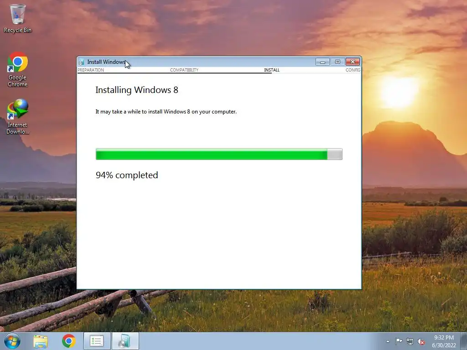This screenshot has height=350, width=467.
Task: Minimize the Install Windows window
Action: coord(322,62)
